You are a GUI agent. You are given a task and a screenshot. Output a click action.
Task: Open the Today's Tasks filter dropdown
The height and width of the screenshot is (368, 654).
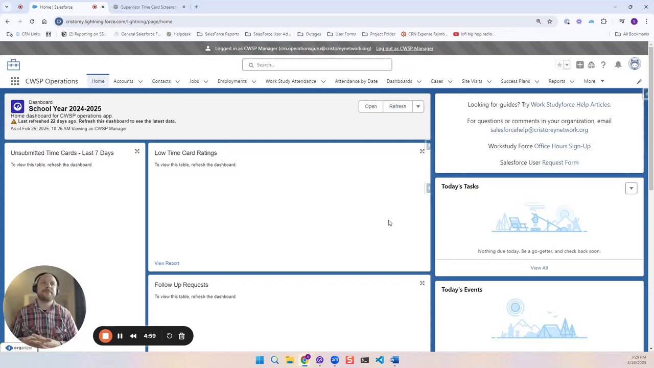click(x=631, y=188)
